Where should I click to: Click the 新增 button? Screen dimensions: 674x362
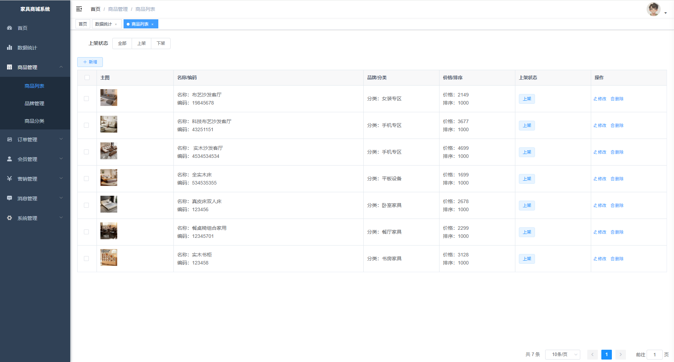(90, 62)
